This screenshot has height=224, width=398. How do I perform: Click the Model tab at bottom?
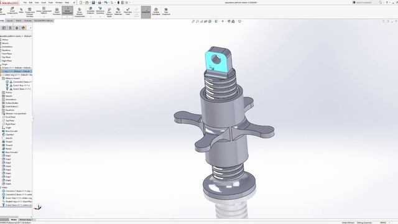coord(14,220)
